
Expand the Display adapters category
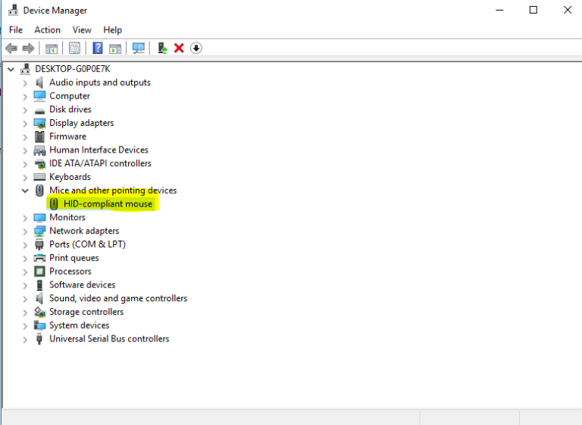25,123
